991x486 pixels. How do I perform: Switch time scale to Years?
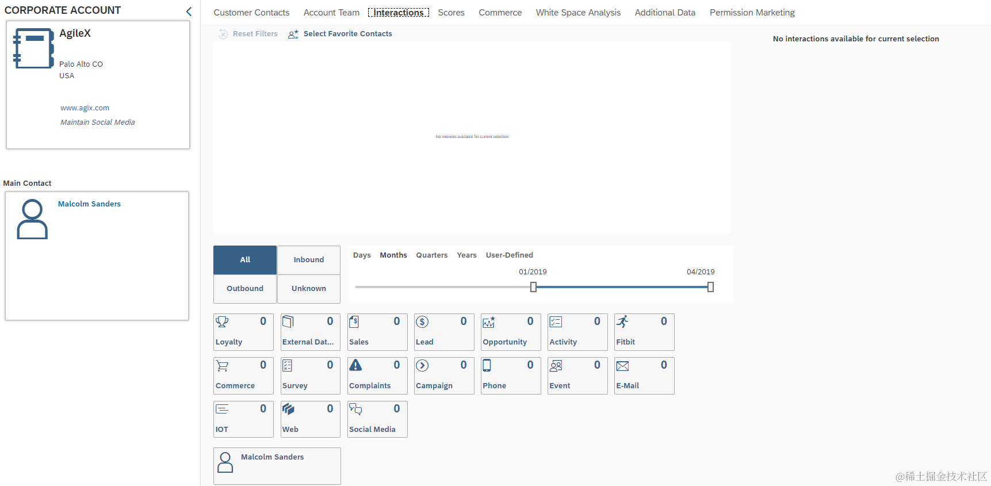(x=467, y=255)
